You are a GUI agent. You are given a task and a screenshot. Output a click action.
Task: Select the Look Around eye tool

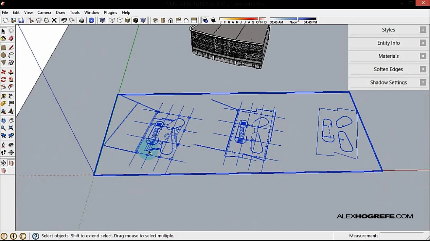[11, 145]
